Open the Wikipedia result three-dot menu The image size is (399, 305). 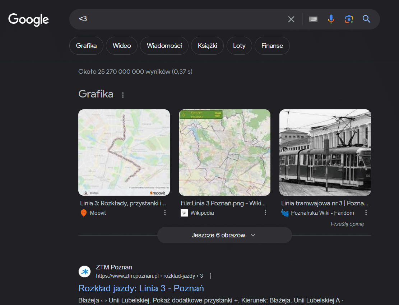point(265,213)
